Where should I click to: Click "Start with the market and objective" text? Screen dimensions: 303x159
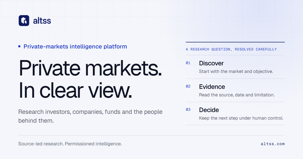pos(236,71)
